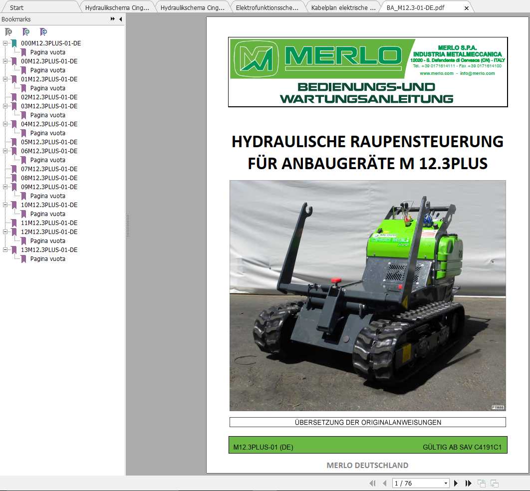This screenshot has width=530, height=491.
Task: Click the bookmark icon beside 000M12.3PLUS-01-DE
Action: (x=14, y=43)
